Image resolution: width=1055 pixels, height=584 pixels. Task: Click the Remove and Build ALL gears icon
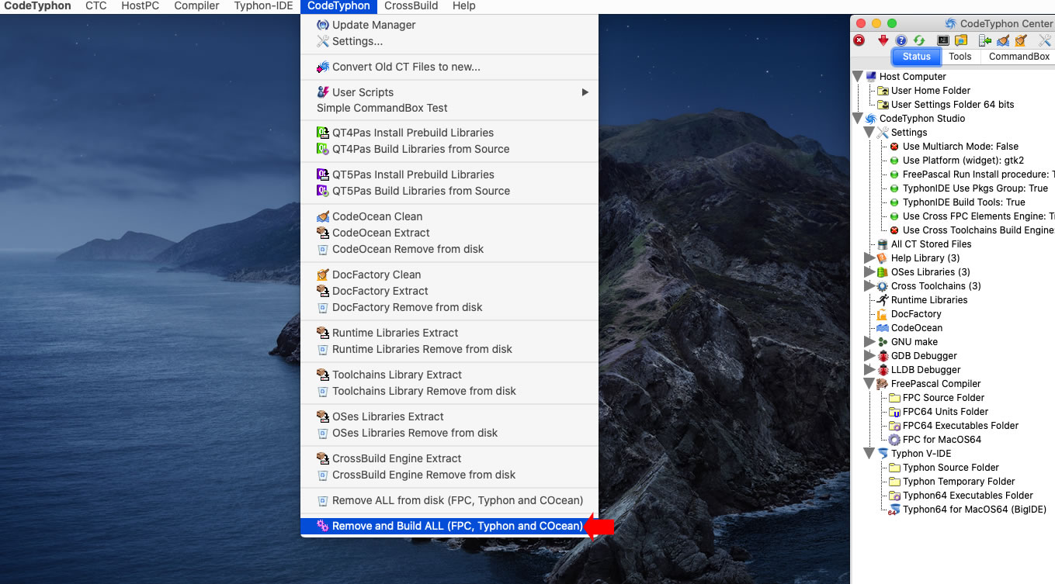pyautogui.click(x=323, y=526)
